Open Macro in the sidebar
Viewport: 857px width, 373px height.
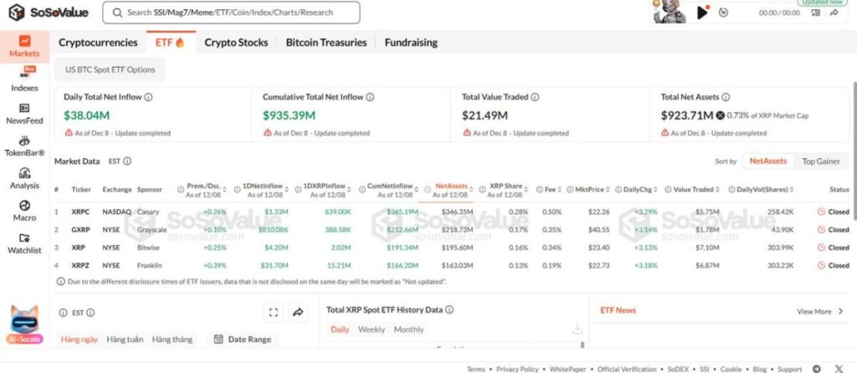click(24, 211)
